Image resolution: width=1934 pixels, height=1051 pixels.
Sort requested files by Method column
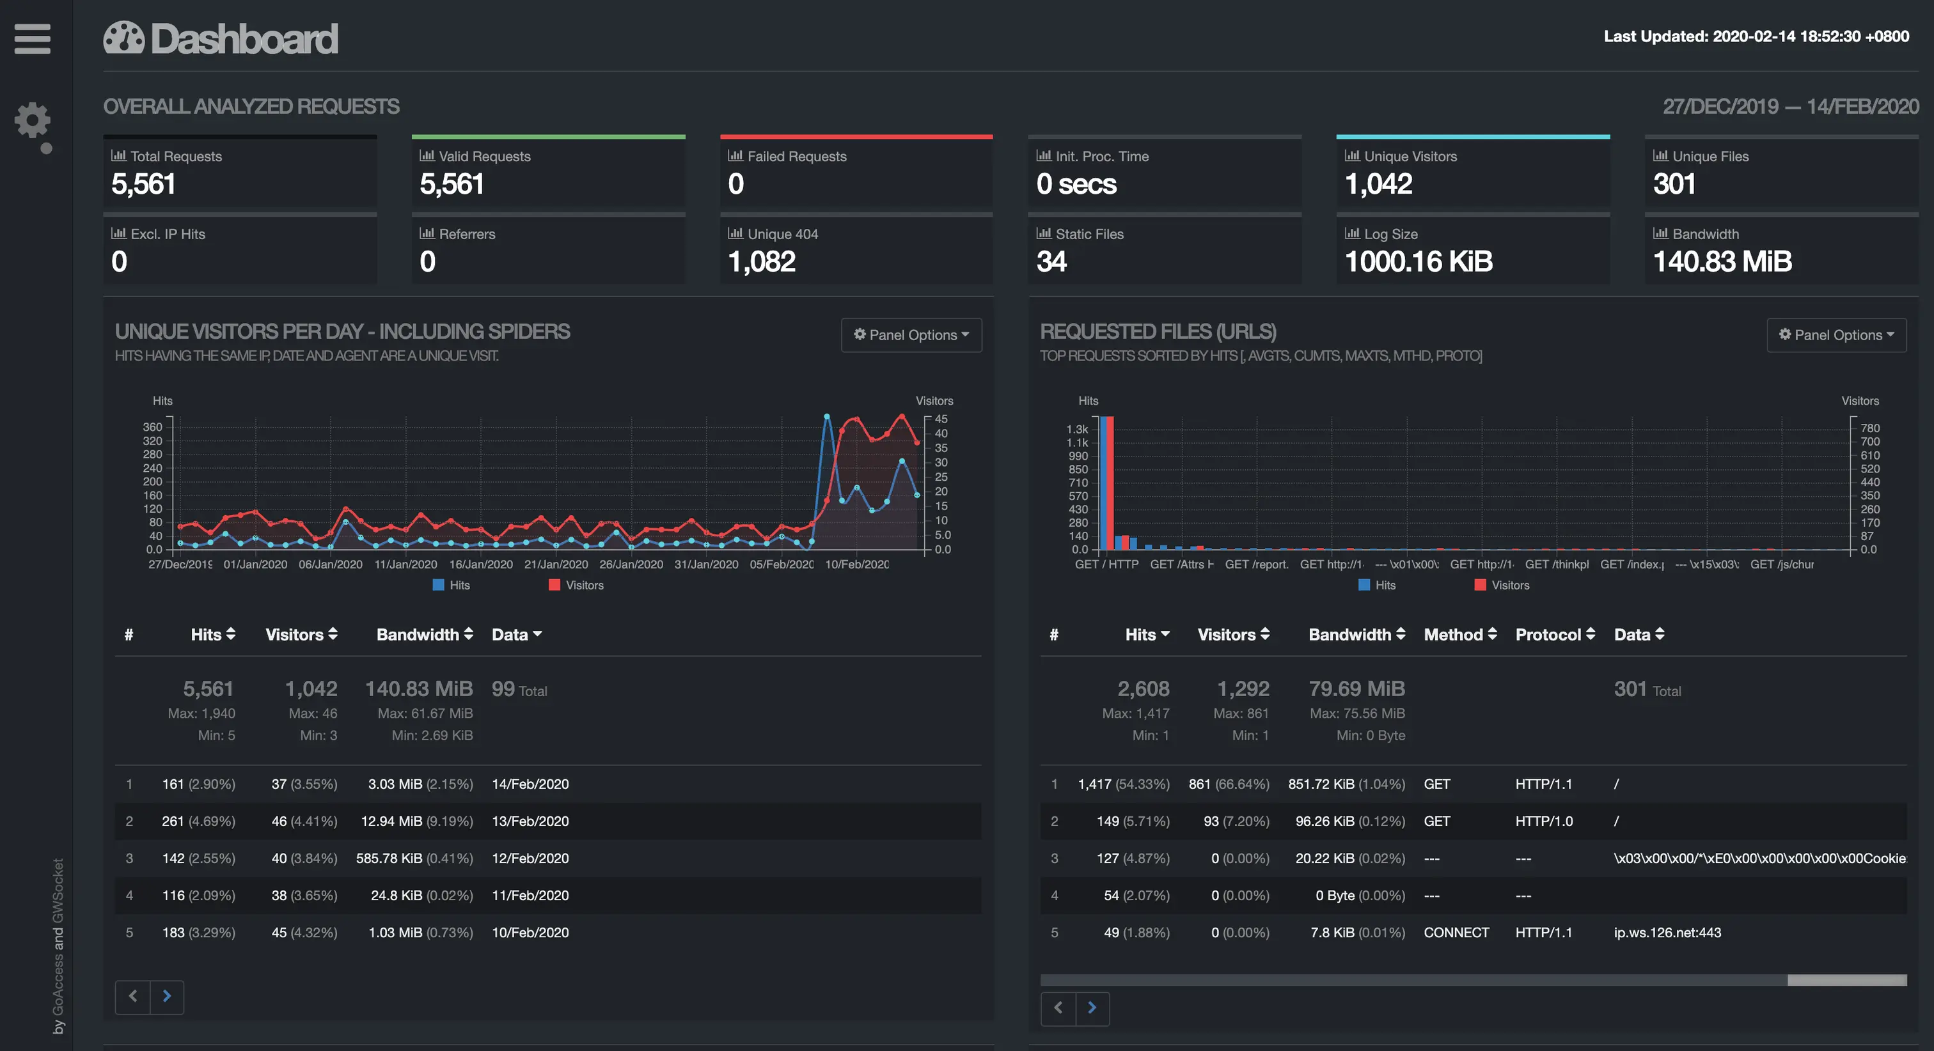click(x=1459, y=634)
